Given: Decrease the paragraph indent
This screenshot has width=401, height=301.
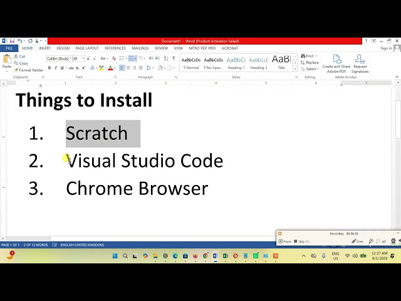Looking at the screenshot, I should pos(152,58).
